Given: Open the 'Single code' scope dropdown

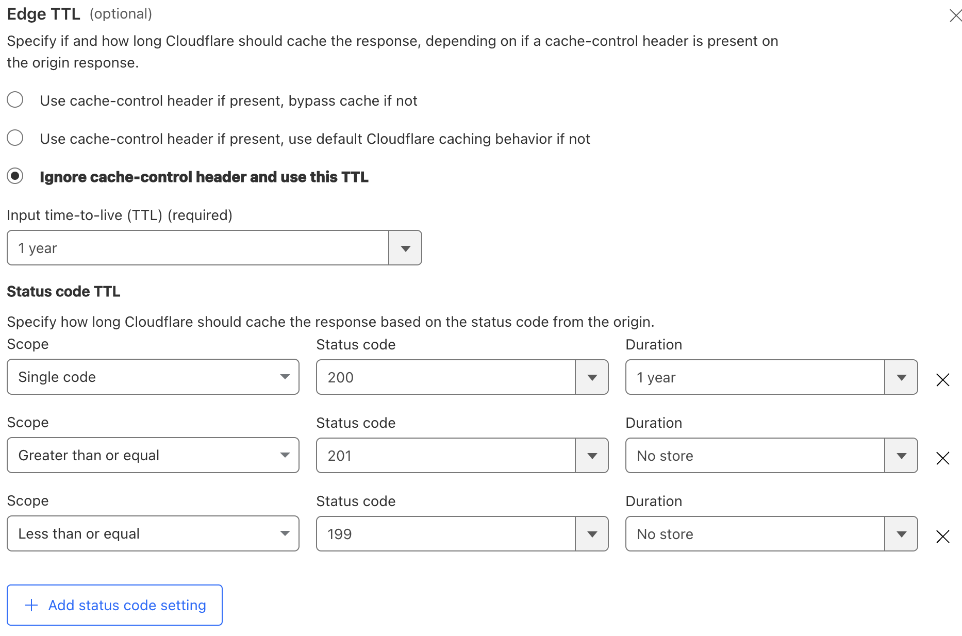Looking at the screenshot, I should pyautogui.click(x=153, y=377).
